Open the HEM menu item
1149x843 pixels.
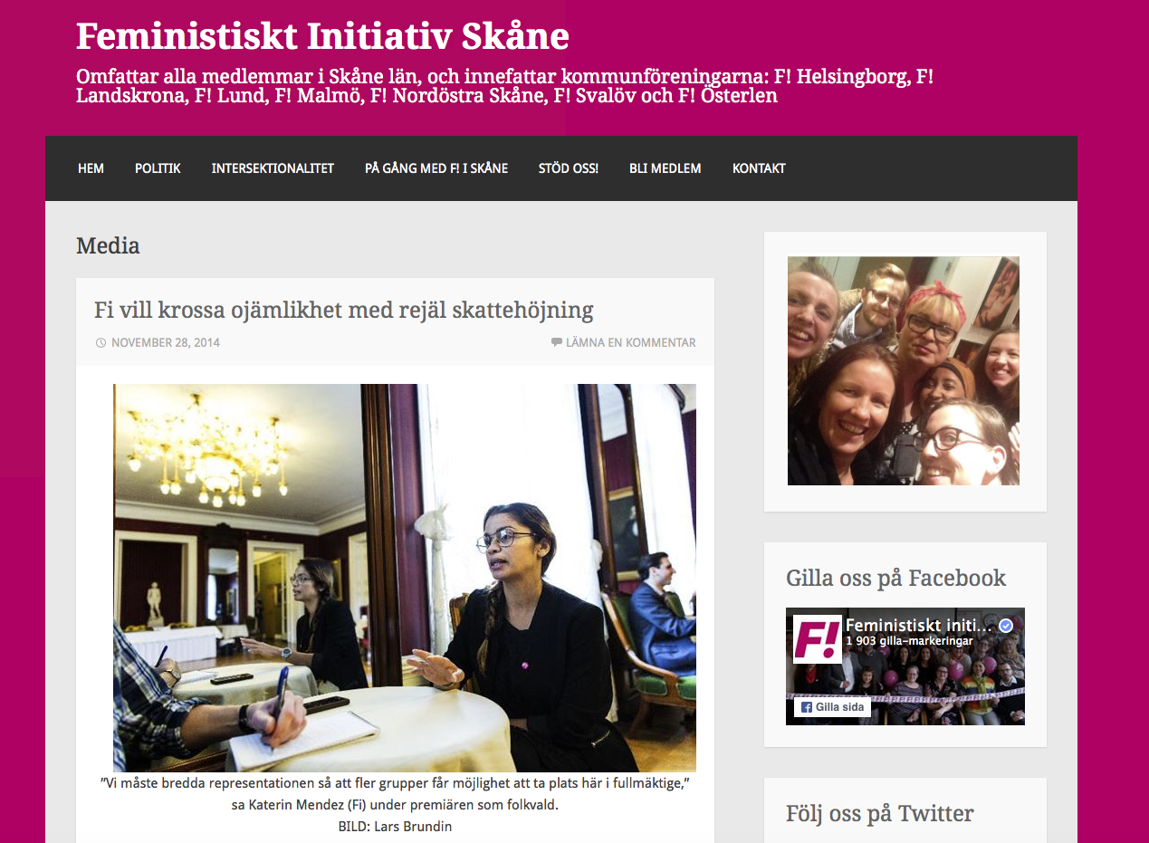(x=91, y=168)
